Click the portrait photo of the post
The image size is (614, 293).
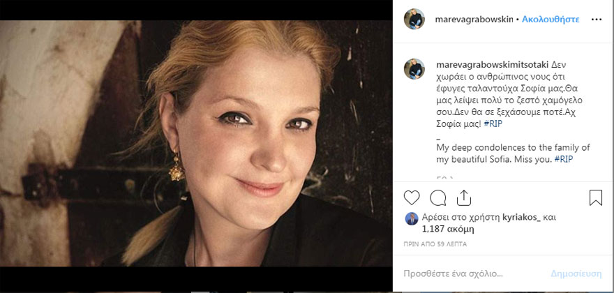click(x=195, y=143)
